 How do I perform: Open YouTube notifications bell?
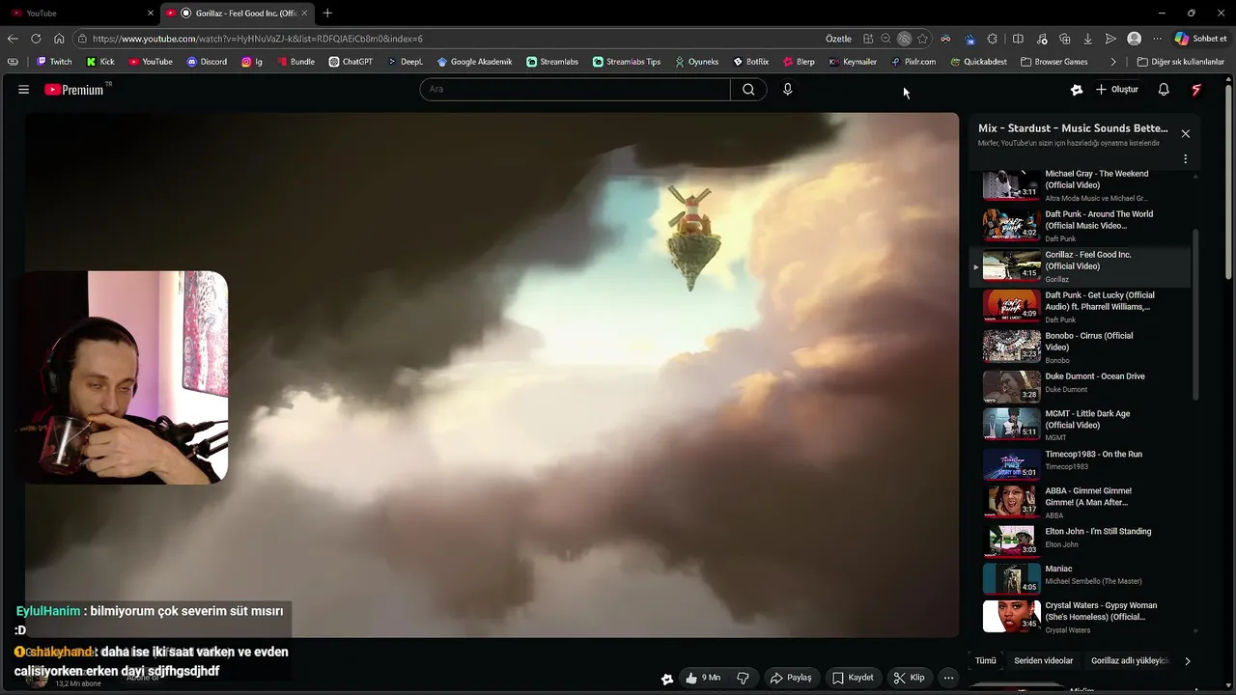(1164, 90)
